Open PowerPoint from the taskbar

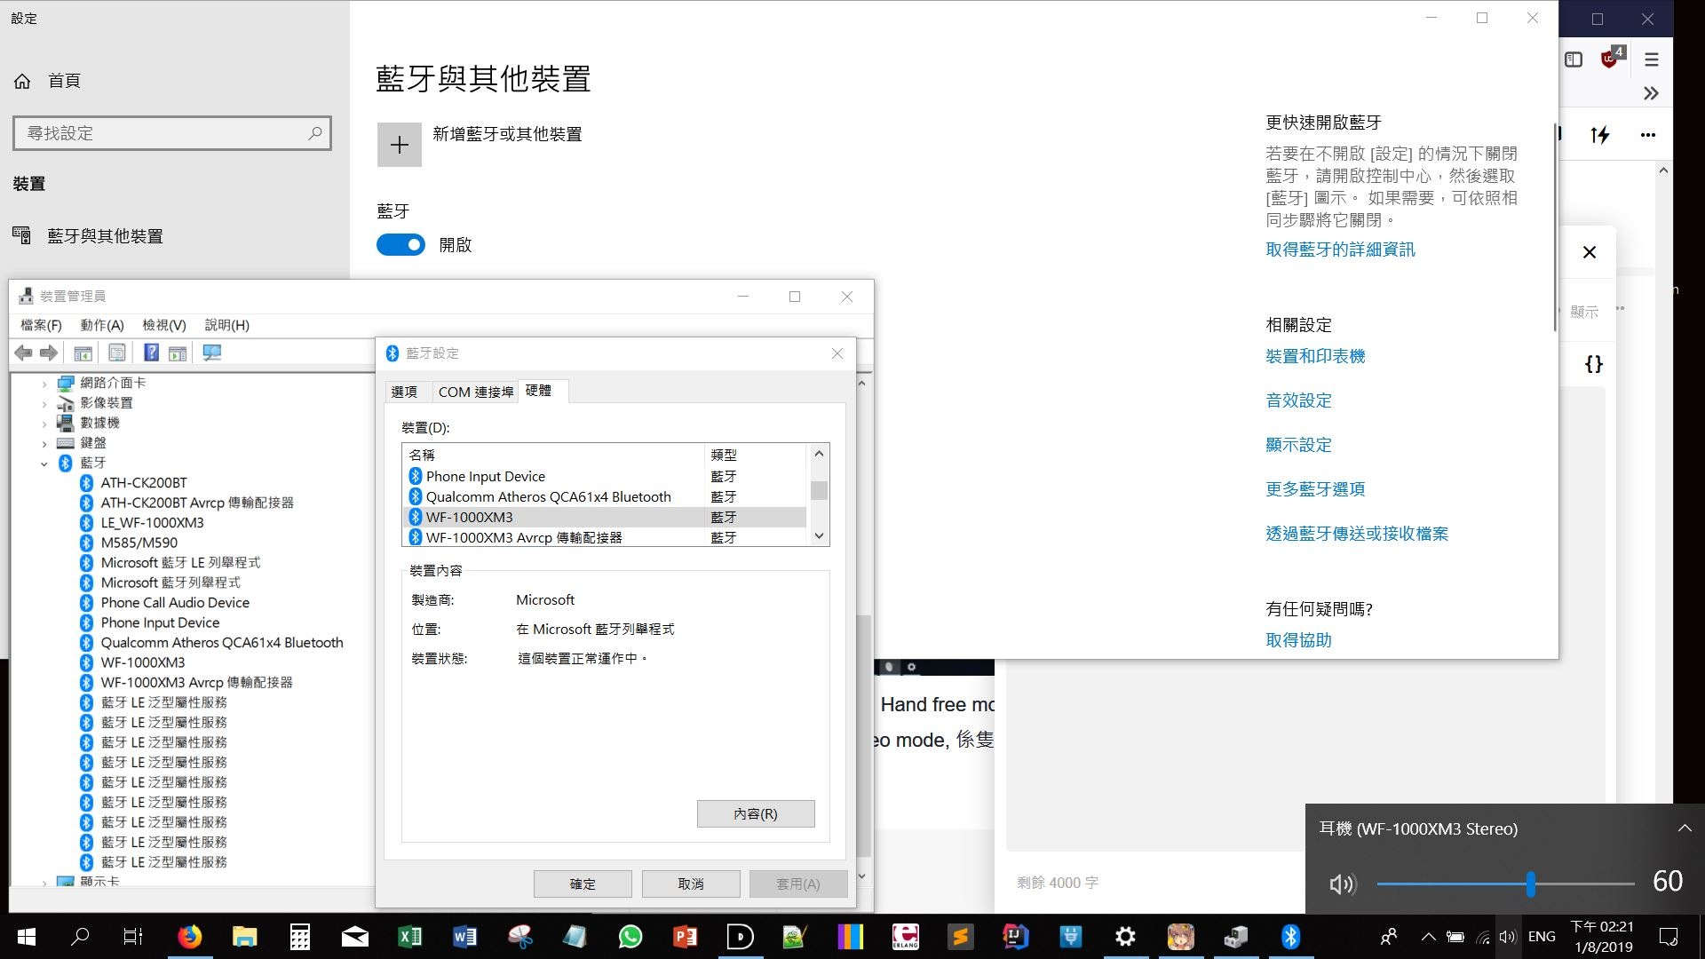point(685,937)
